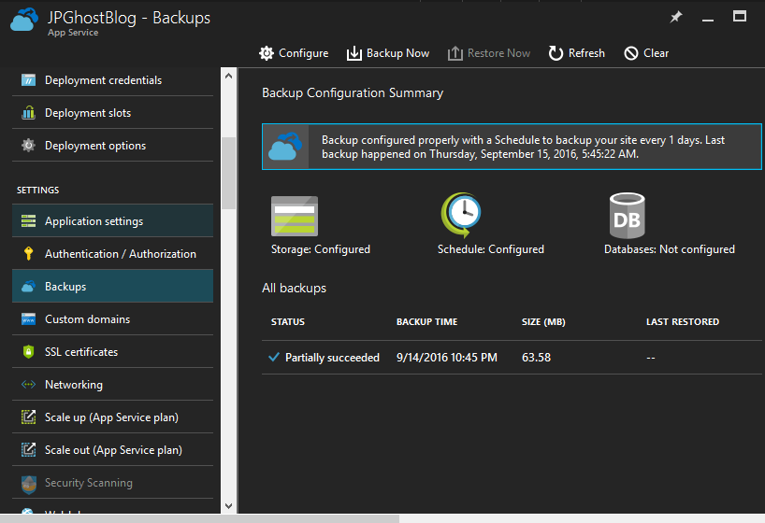The image size is (765, 523).
Task: Click the SSL certificates shield icon
Action: tap(28, 351)
